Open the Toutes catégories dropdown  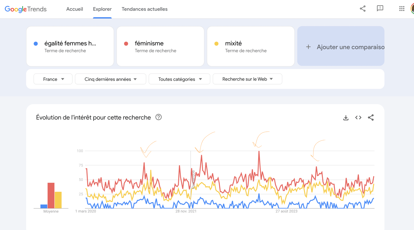(x=180, y=79)
